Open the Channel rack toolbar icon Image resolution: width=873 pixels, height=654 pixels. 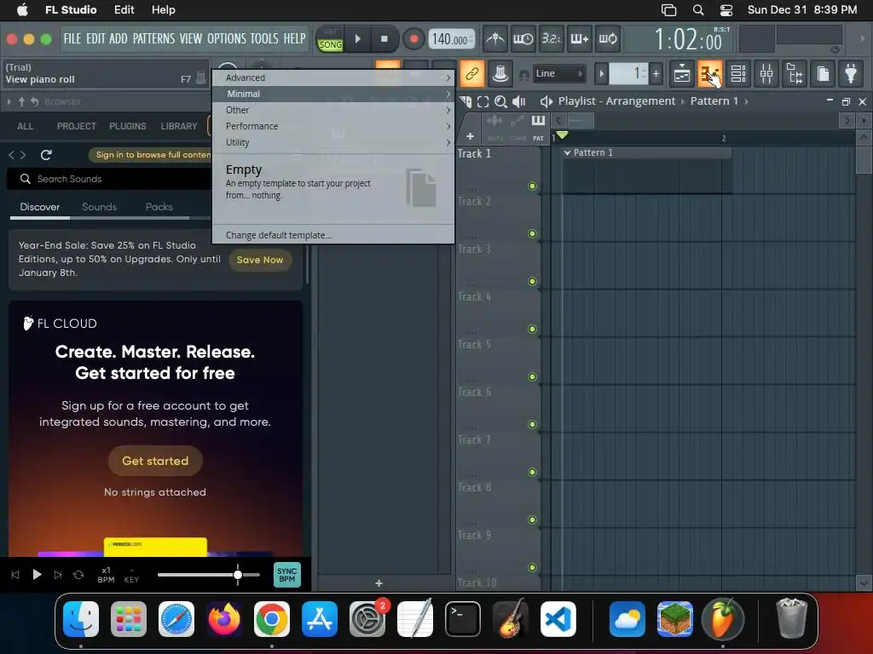point(738,73)
